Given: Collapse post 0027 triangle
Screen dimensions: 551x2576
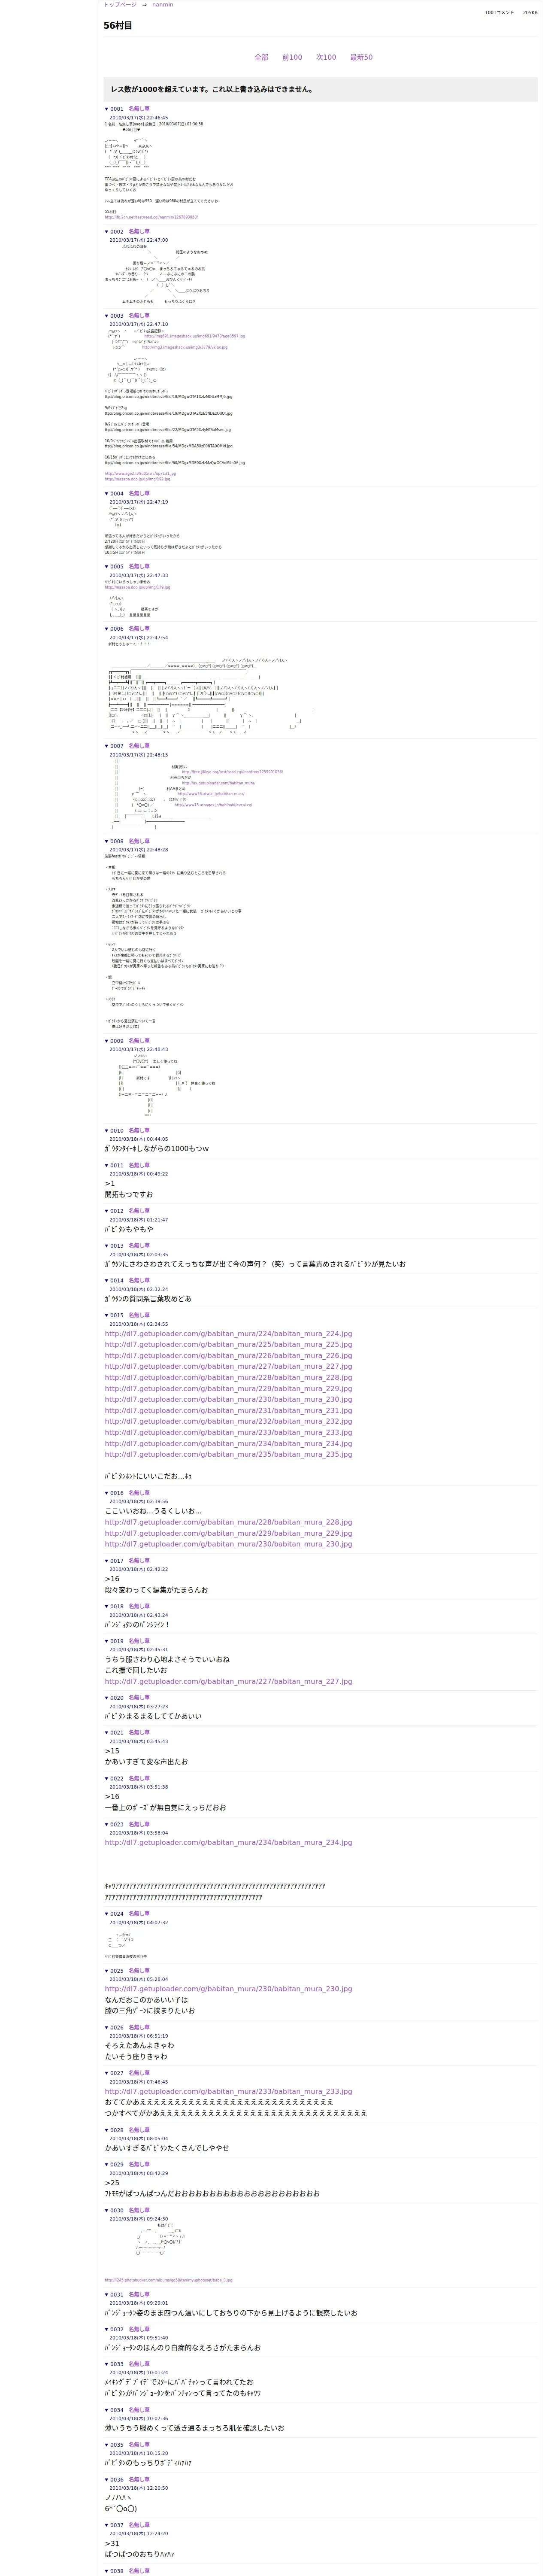Looking at the screenshot, I should (x=107, y=2073).
